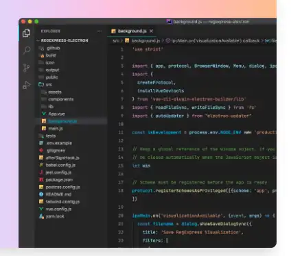Click the JS icon beside afterSignHook.js

pyautogui.click(x=41, y=157)
